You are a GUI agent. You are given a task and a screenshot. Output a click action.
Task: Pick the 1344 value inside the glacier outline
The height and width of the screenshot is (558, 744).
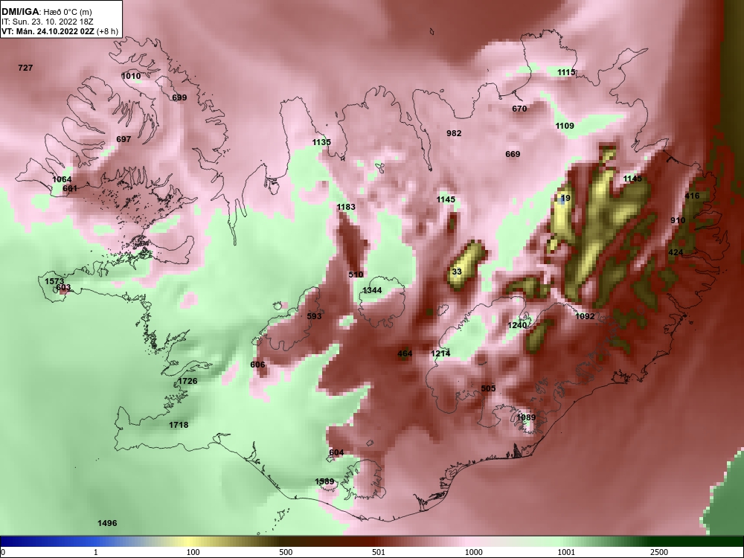coord(372,290)
